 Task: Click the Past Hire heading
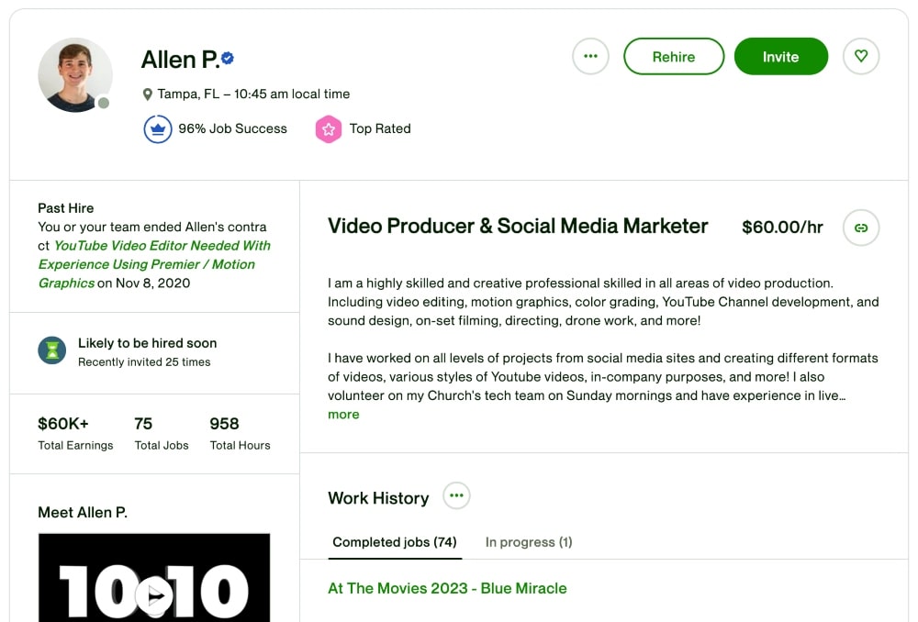65,208
